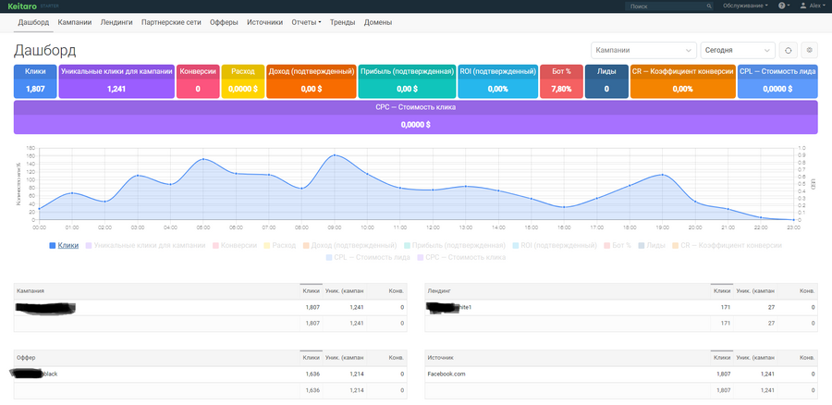Expand the Отчеты menu

coord(306,21)
